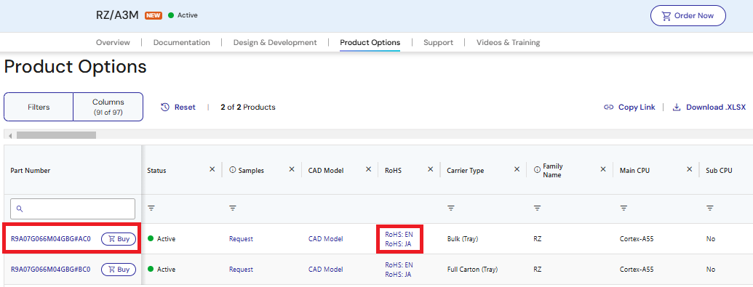
Task: Select the Bulk (Tray) cell
Action: click(463, 238)
